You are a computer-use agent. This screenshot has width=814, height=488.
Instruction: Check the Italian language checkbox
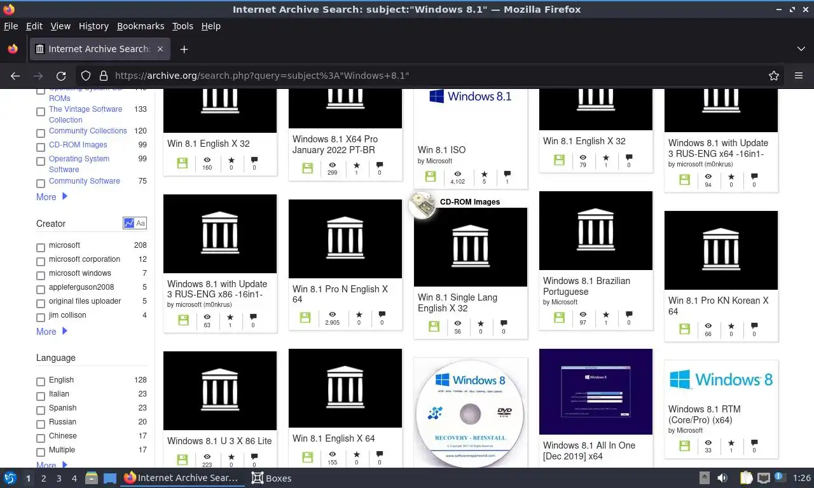pyautogui.click(x=41, y=396)
